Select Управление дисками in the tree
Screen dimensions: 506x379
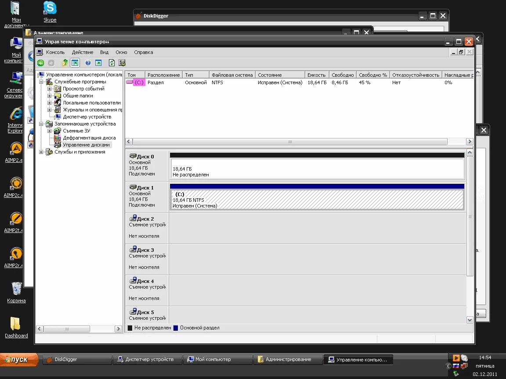86,145
